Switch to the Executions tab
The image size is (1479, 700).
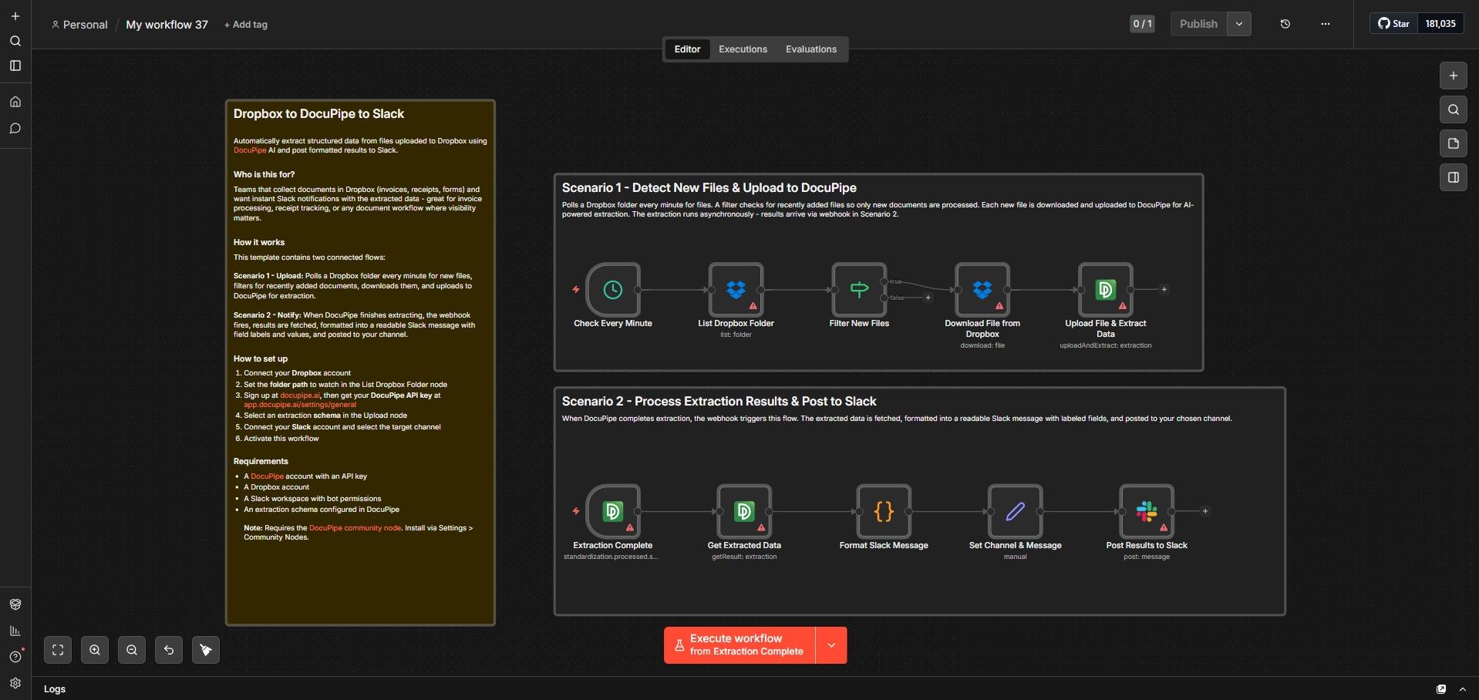742,49
